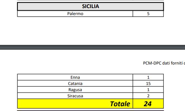Click the thick border line under the Totale row
Viewport: 185px width, 111px height.
90,110
